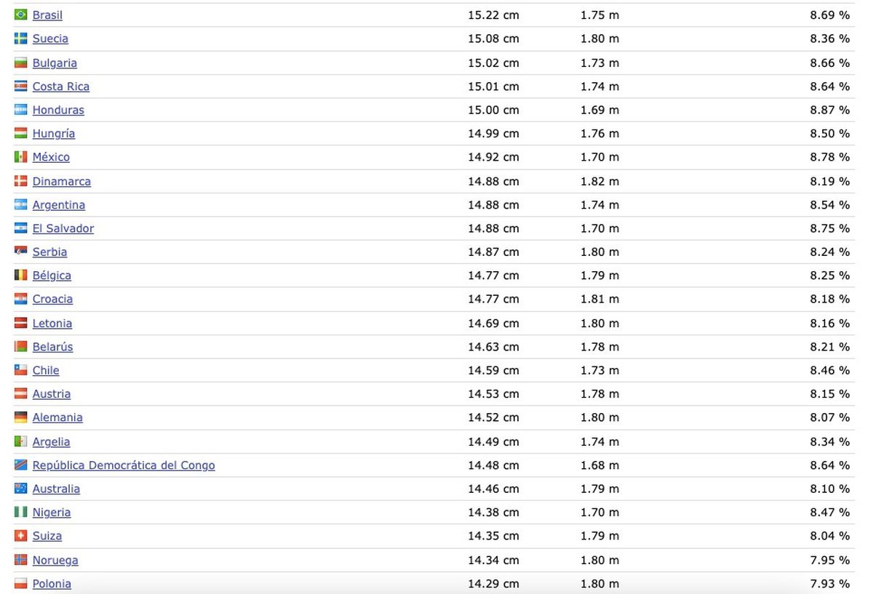This screenshot has height=594, width=873.
Task: Click the Australia flag icon
Action: 20,489
